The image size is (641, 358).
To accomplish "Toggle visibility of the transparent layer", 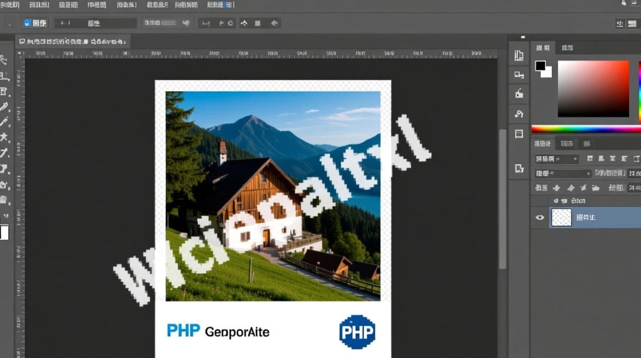I will click(539, 217).
